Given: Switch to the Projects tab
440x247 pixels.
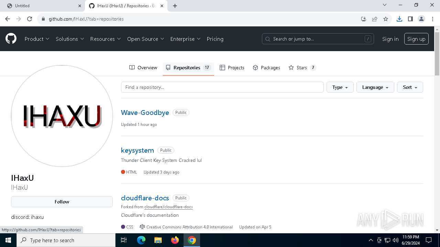Looking at the screenshot, I should click(232, 68).
